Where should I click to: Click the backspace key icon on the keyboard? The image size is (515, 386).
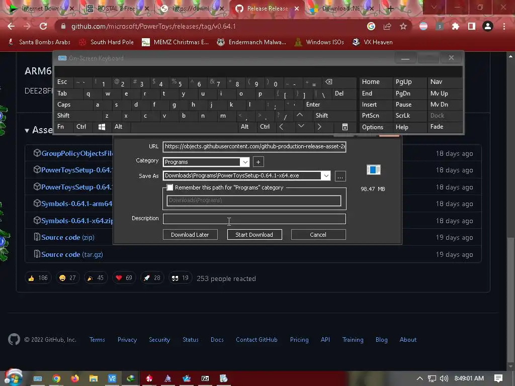(x=338, y=82)
